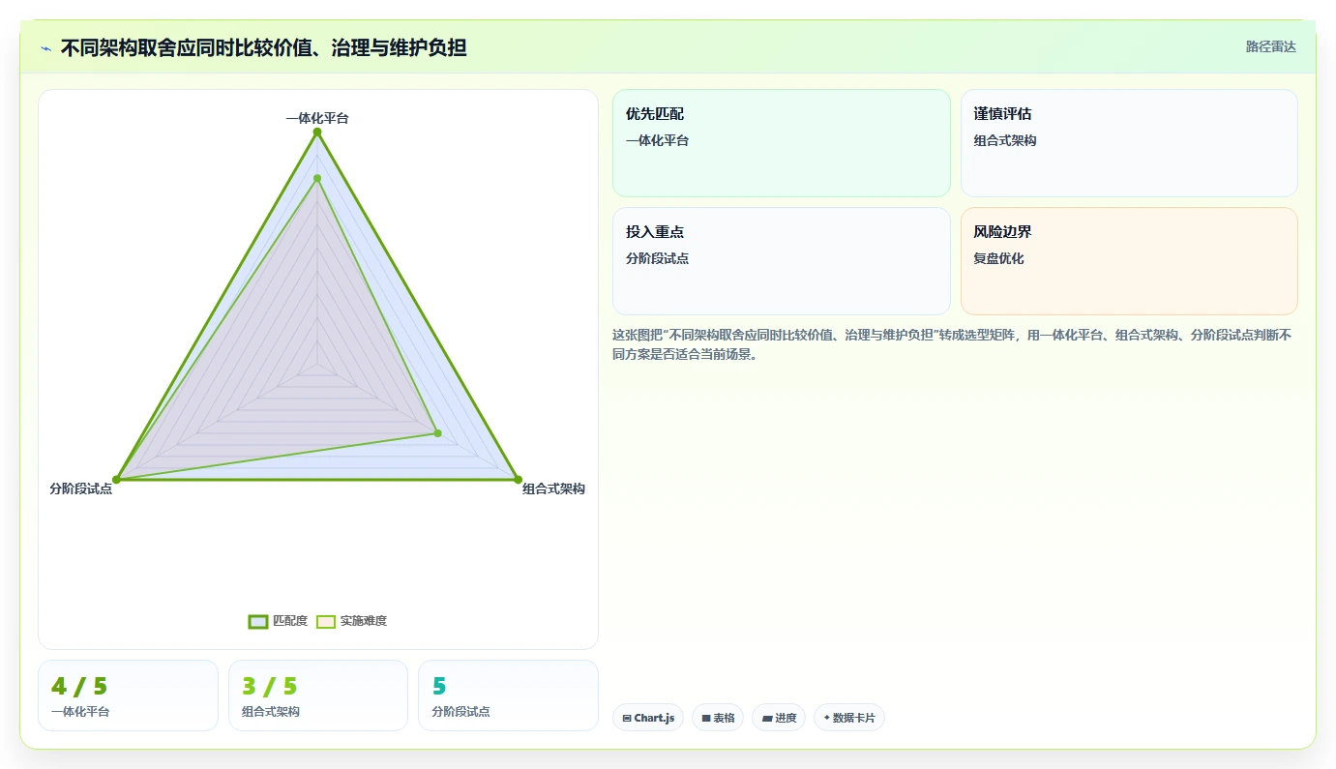This screenshot has height=769, width=1336.
Task: Open the 风险边界 card
Action: click(1129, 261)
